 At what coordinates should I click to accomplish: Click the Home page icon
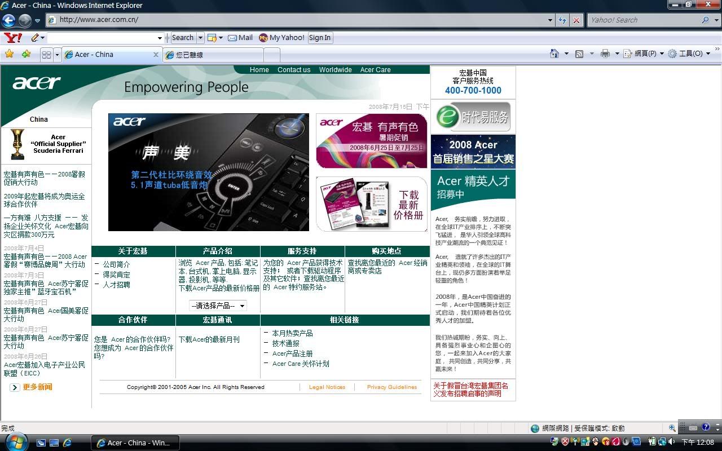tap(554, 54)
